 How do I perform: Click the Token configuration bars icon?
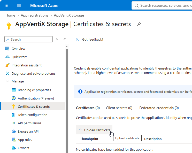14,115
